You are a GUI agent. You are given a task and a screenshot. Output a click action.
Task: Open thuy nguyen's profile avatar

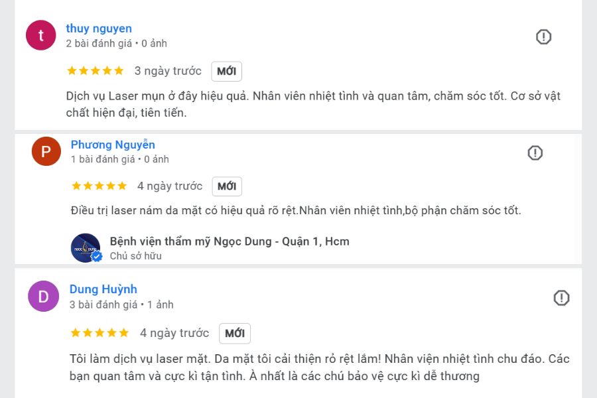[x=41, y=36]
